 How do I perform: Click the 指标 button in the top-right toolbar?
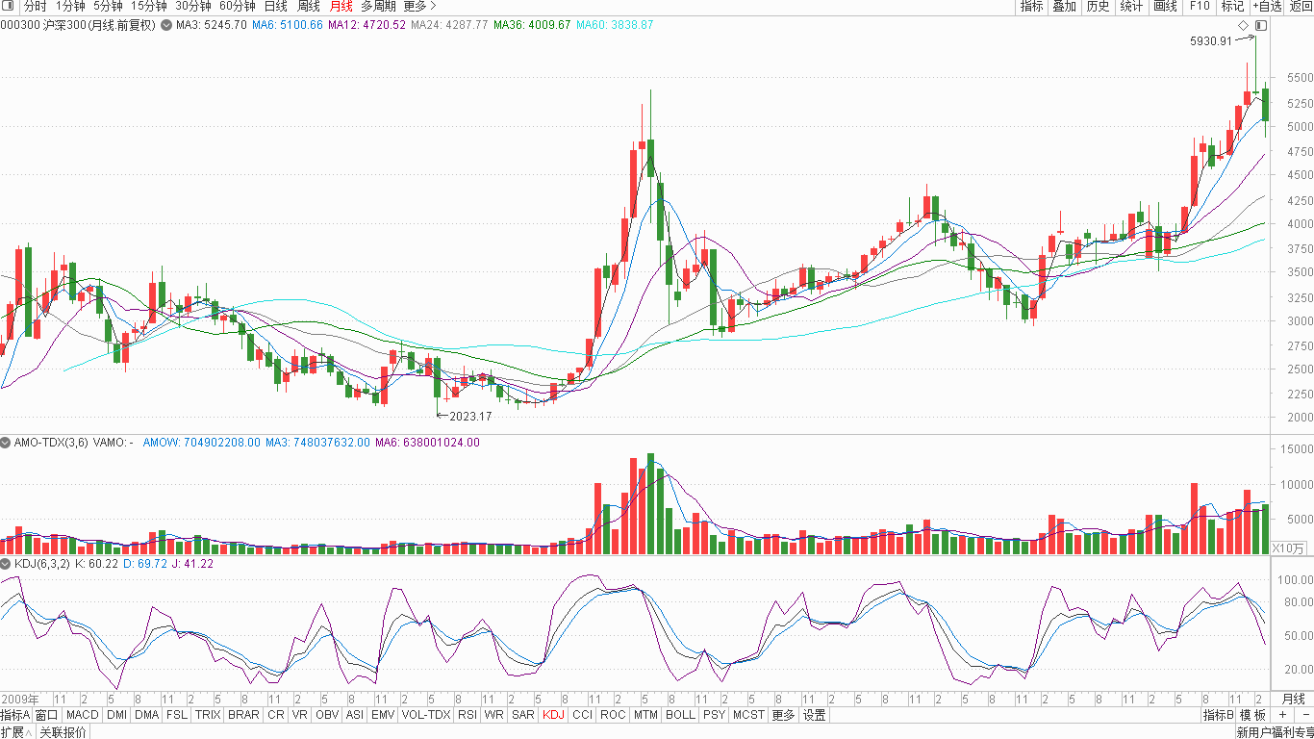point(1031,6)
